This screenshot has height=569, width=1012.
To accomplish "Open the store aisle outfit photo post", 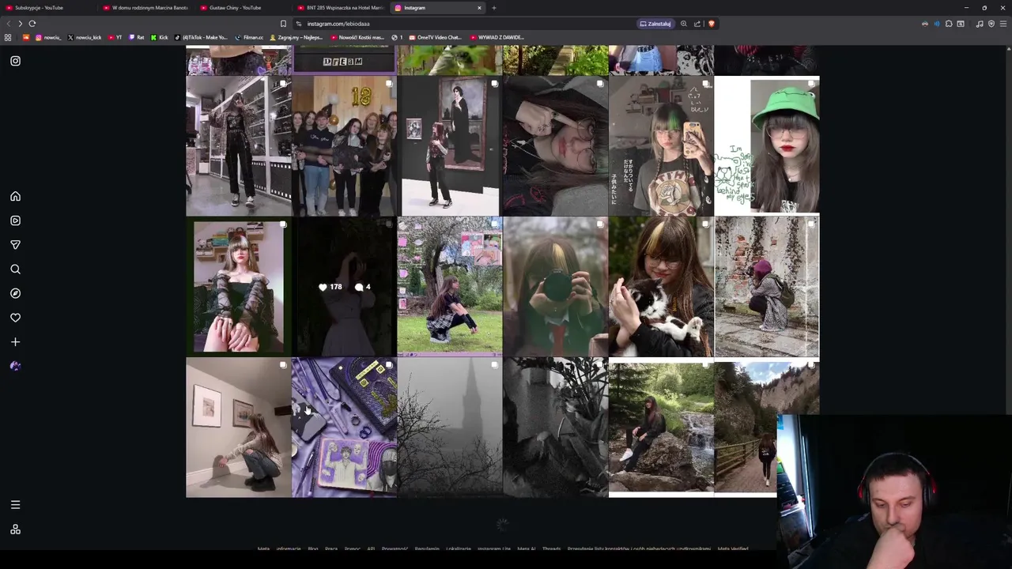I will pyautogui.click(x=238, y=146).
